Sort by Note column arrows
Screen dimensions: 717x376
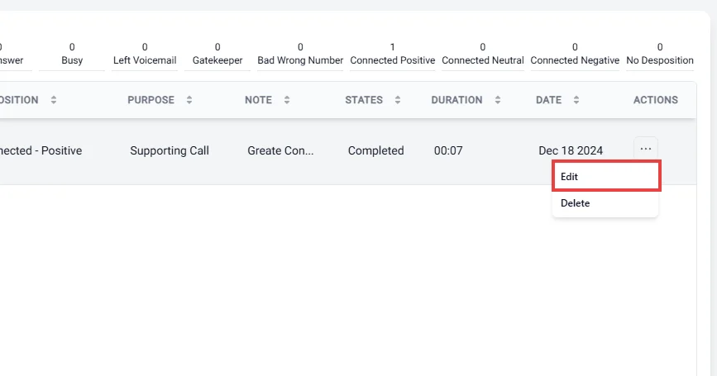pyautogui.click(x=287, y=100)
